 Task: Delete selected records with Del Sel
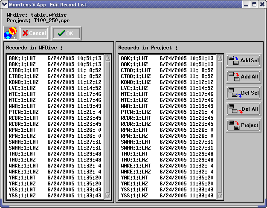[x=244, y=93]
